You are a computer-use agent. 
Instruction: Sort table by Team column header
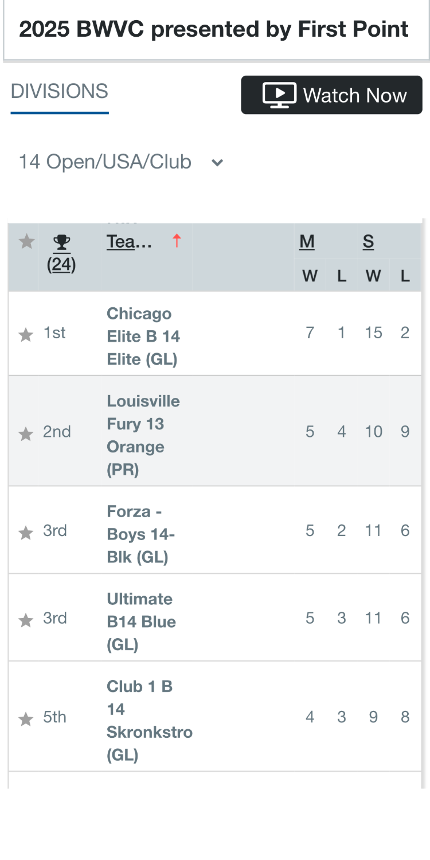(x=129, y=242)
